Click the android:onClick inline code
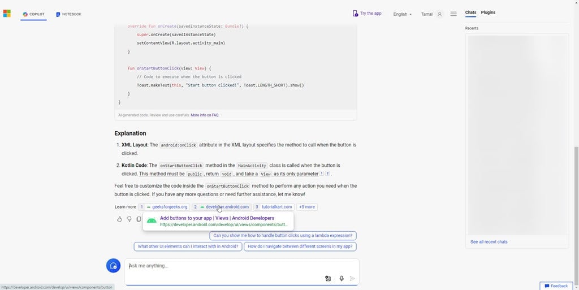579x290 pixels. pyautogui.click(x=178, y=145)
